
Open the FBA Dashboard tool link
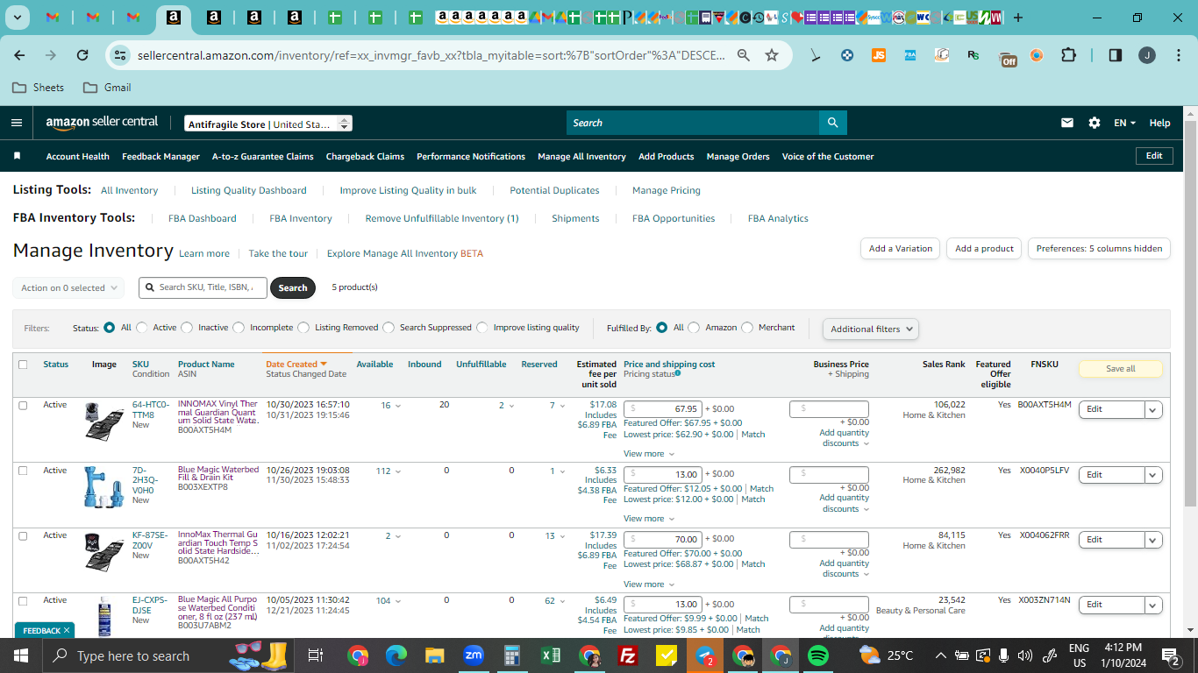(203, 218)
